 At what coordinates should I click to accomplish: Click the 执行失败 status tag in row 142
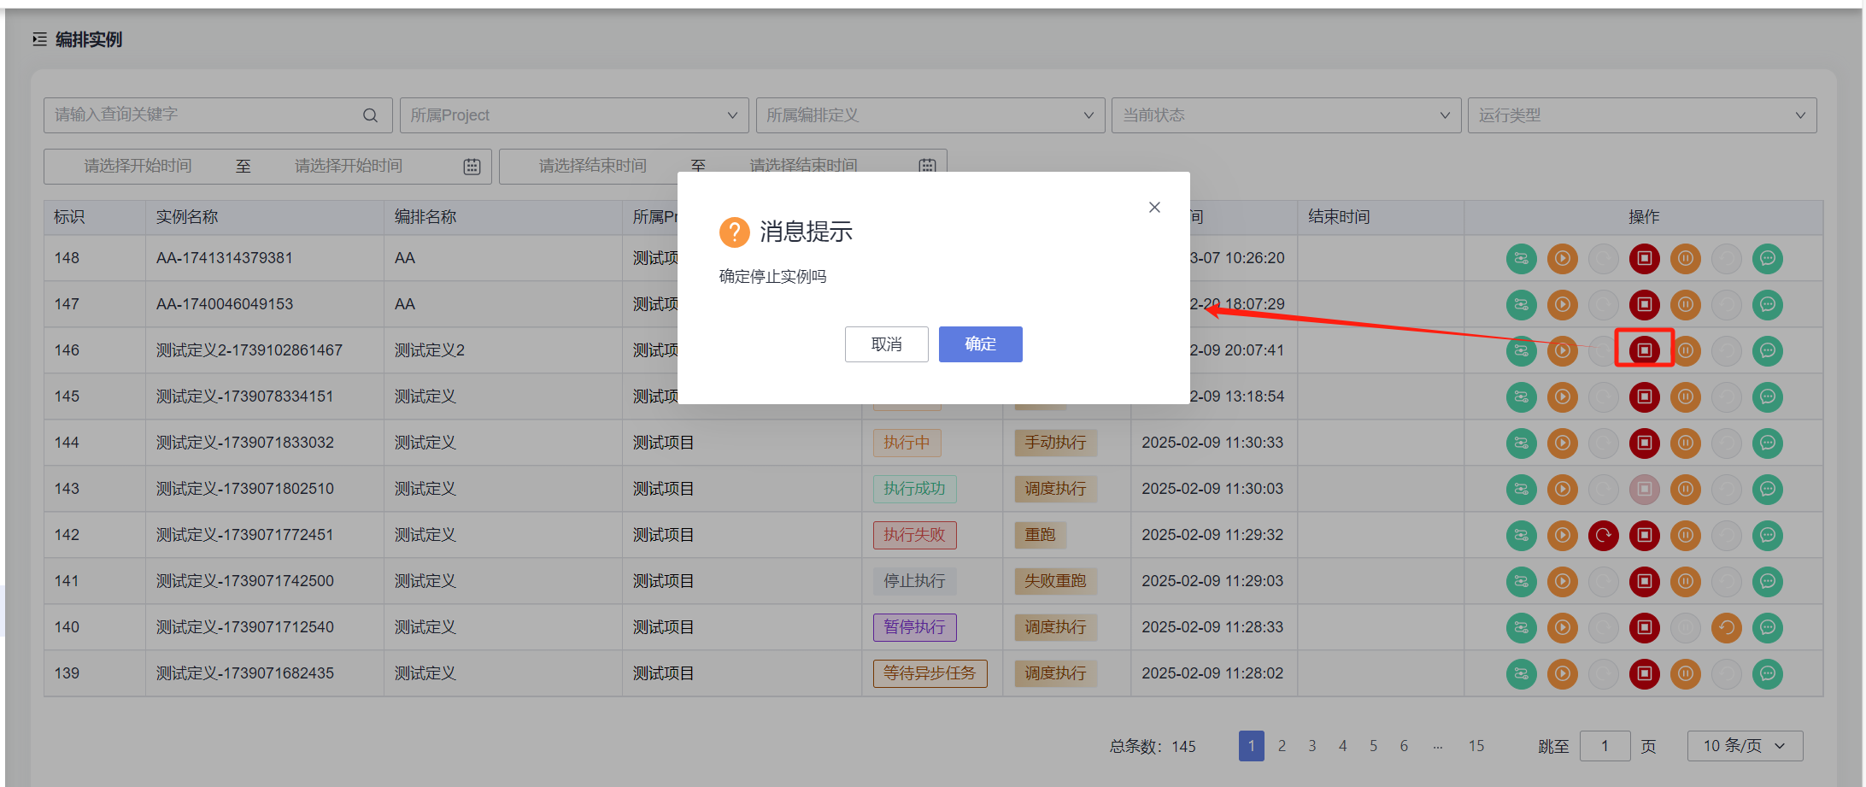click(914, 535)
